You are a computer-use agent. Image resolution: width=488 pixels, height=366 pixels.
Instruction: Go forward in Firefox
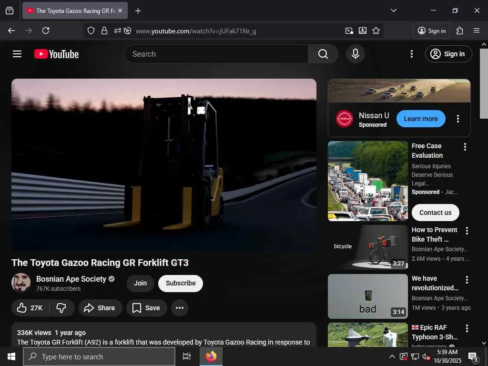tap(28, 30)
